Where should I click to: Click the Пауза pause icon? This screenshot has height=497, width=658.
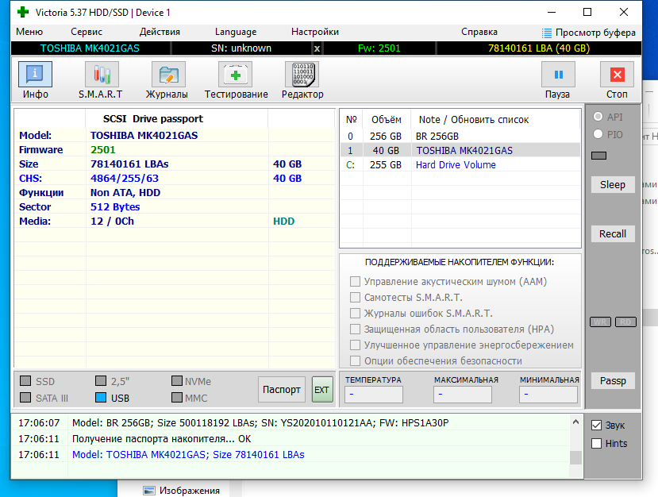point(559,75)
